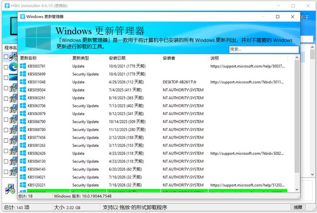Click the HiBit Uninstaller title bar icon

[7, 6]
